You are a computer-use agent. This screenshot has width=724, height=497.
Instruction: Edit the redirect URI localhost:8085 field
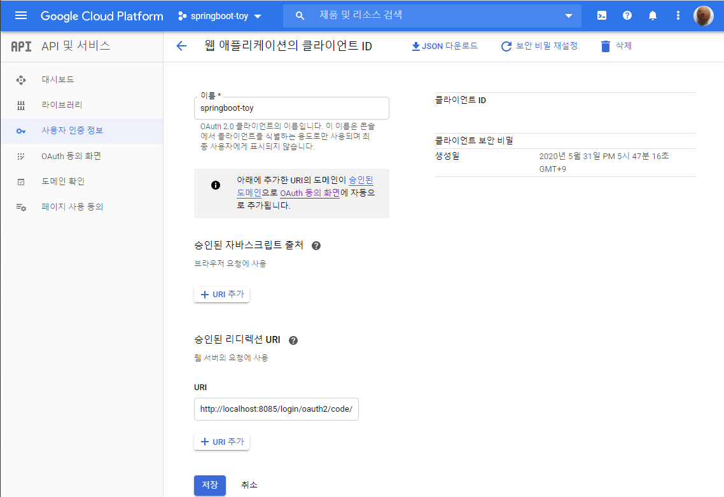click(x=276, y=409)
